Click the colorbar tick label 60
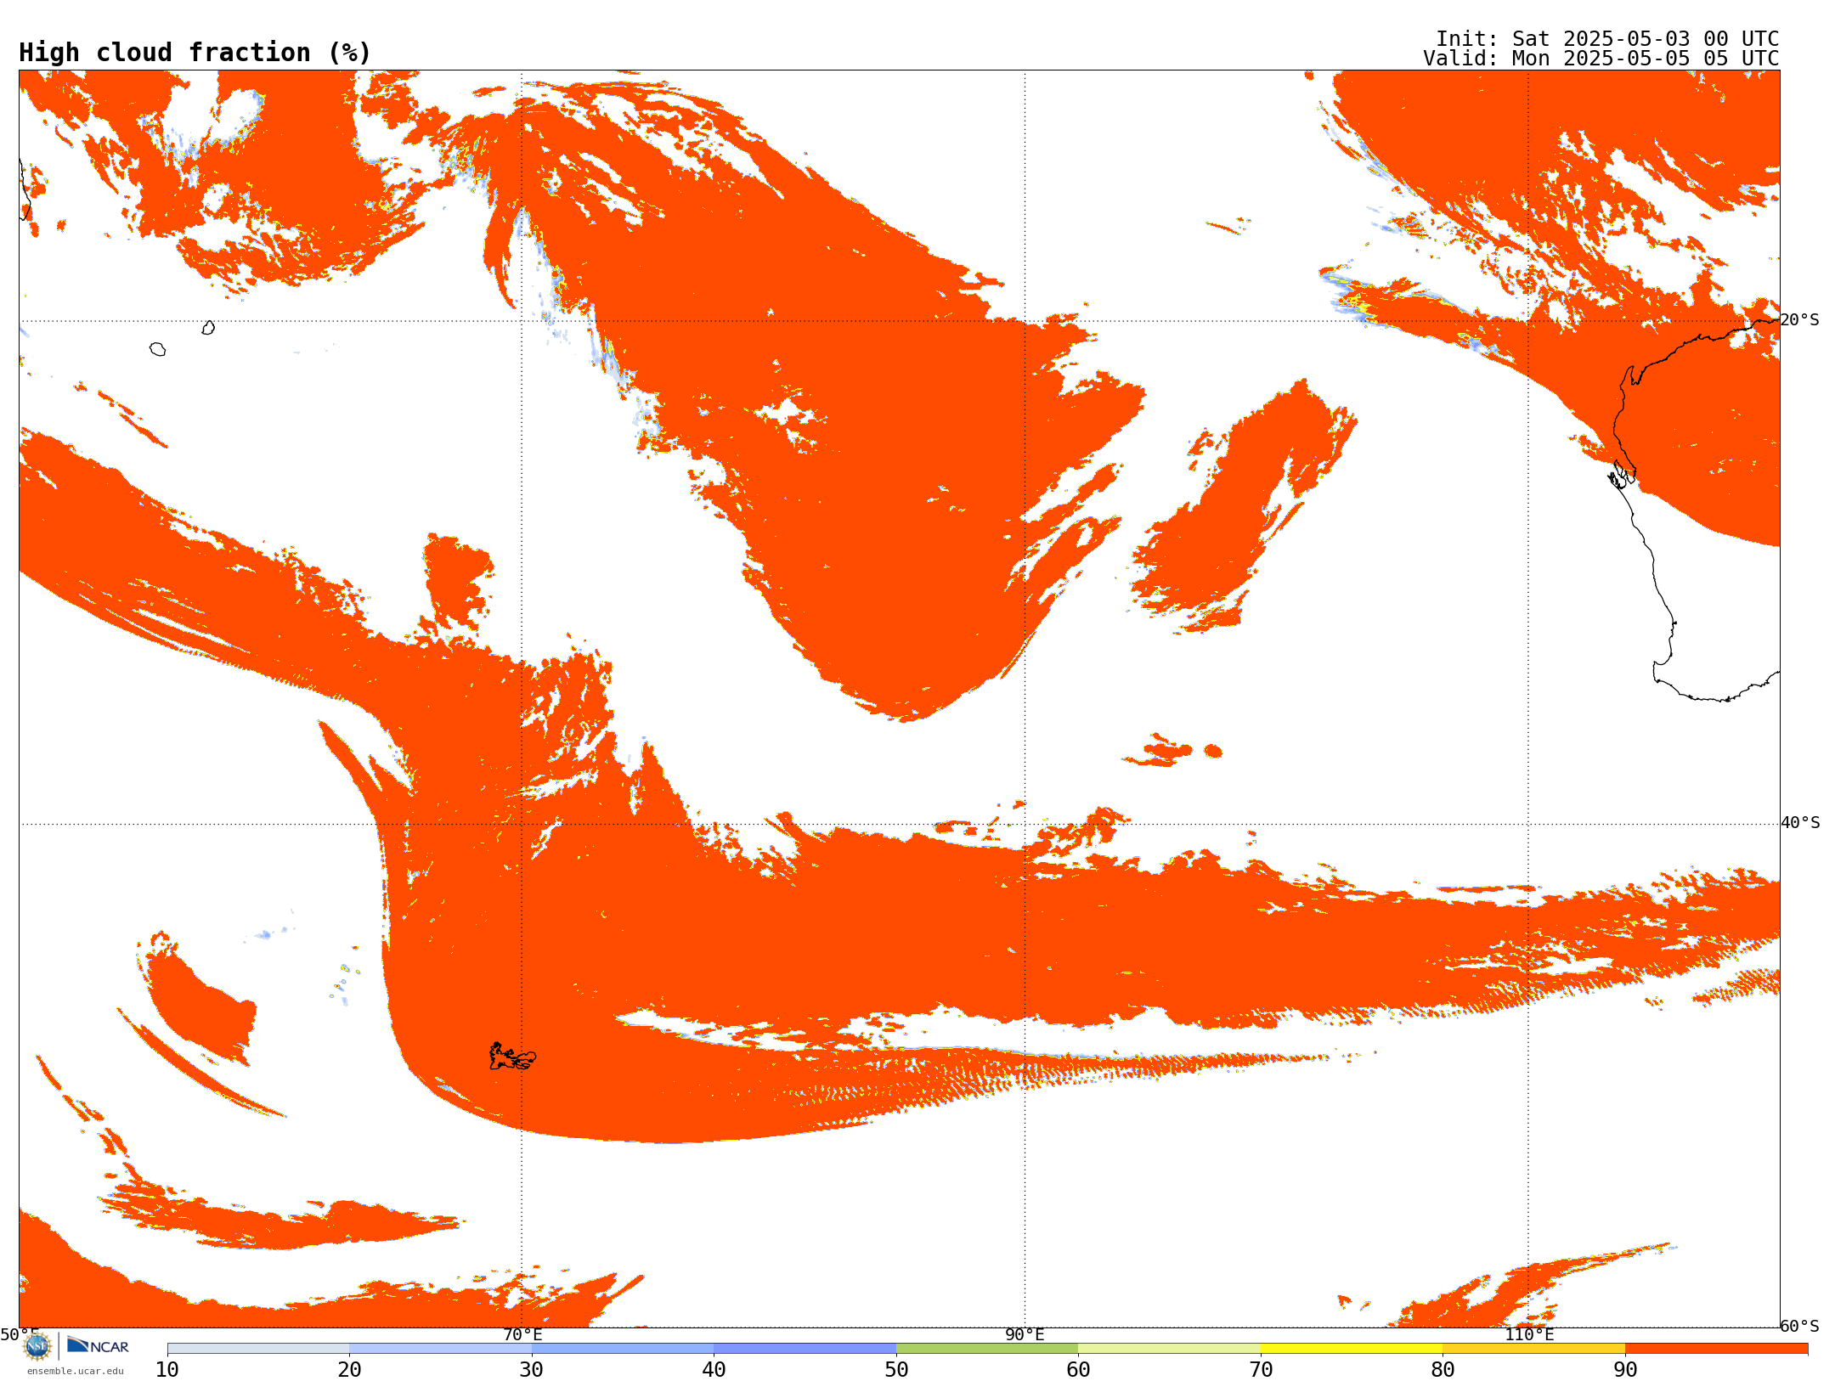Image resolution: width=1835 pixels, height=1381 pixels. pos(1078,1370)
